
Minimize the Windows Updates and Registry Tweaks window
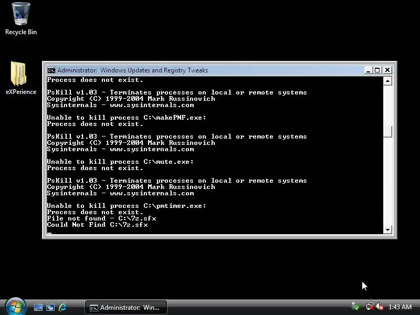pyautogui.click(x=368, y=70)
